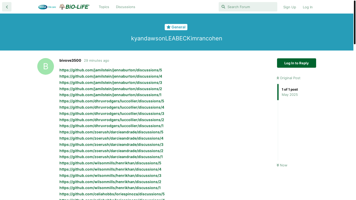Open celiahobbs/loriespinoza discussions/5 link

pos(112,194)
